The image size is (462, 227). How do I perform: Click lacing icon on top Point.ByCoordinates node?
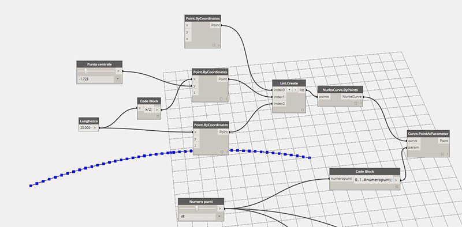pyautogui.click(x=219, y=45)
